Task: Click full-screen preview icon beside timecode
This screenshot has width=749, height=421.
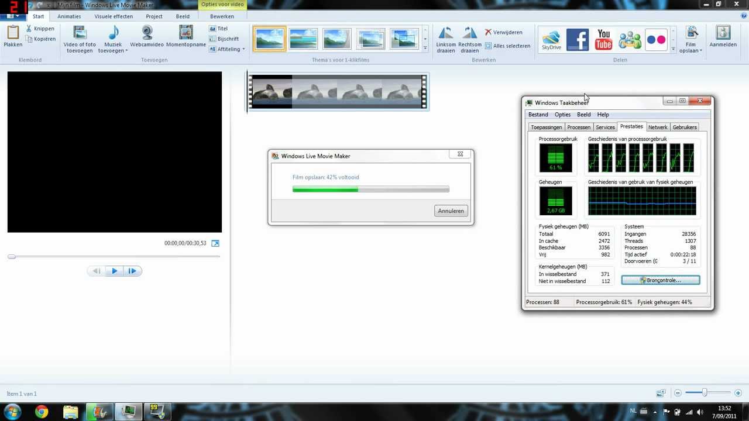Action: tap(215, 243)
